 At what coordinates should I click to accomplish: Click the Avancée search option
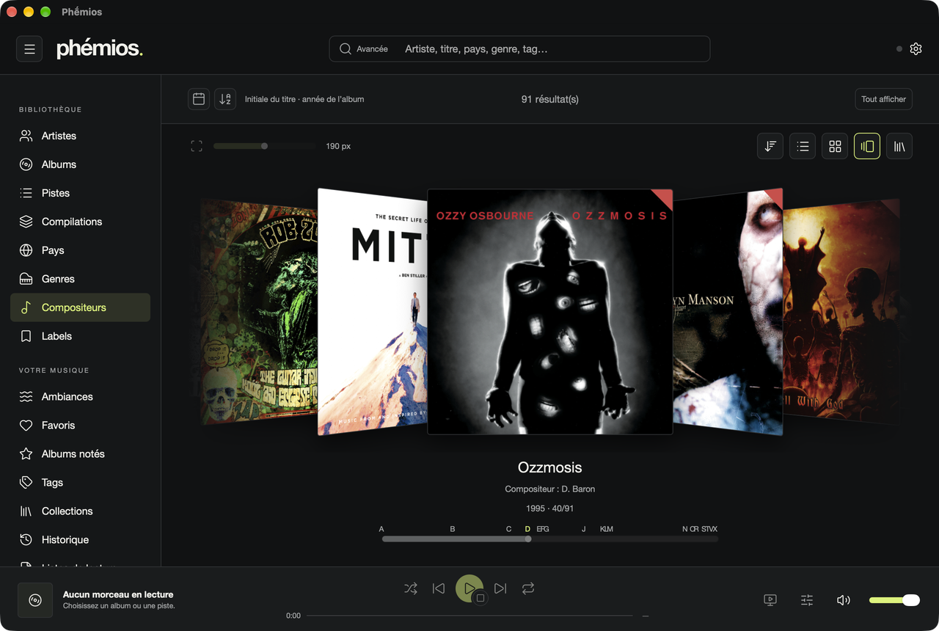364,49
